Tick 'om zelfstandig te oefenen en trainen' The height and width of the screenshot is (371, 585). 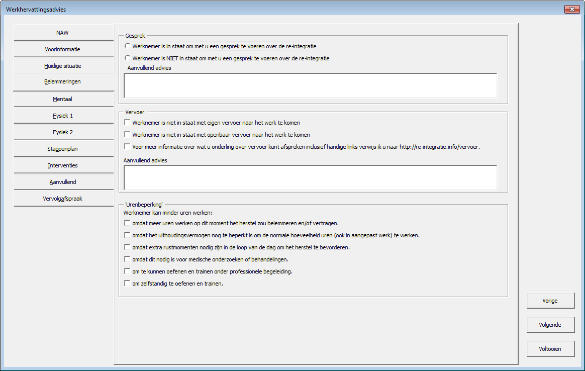128,284
